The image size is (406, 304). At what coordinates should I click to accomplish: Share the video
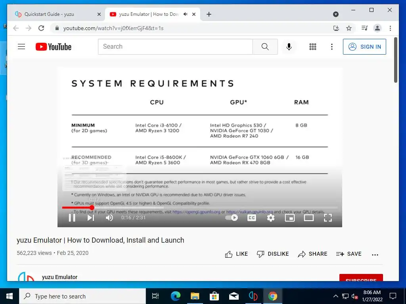click(312, 254)
